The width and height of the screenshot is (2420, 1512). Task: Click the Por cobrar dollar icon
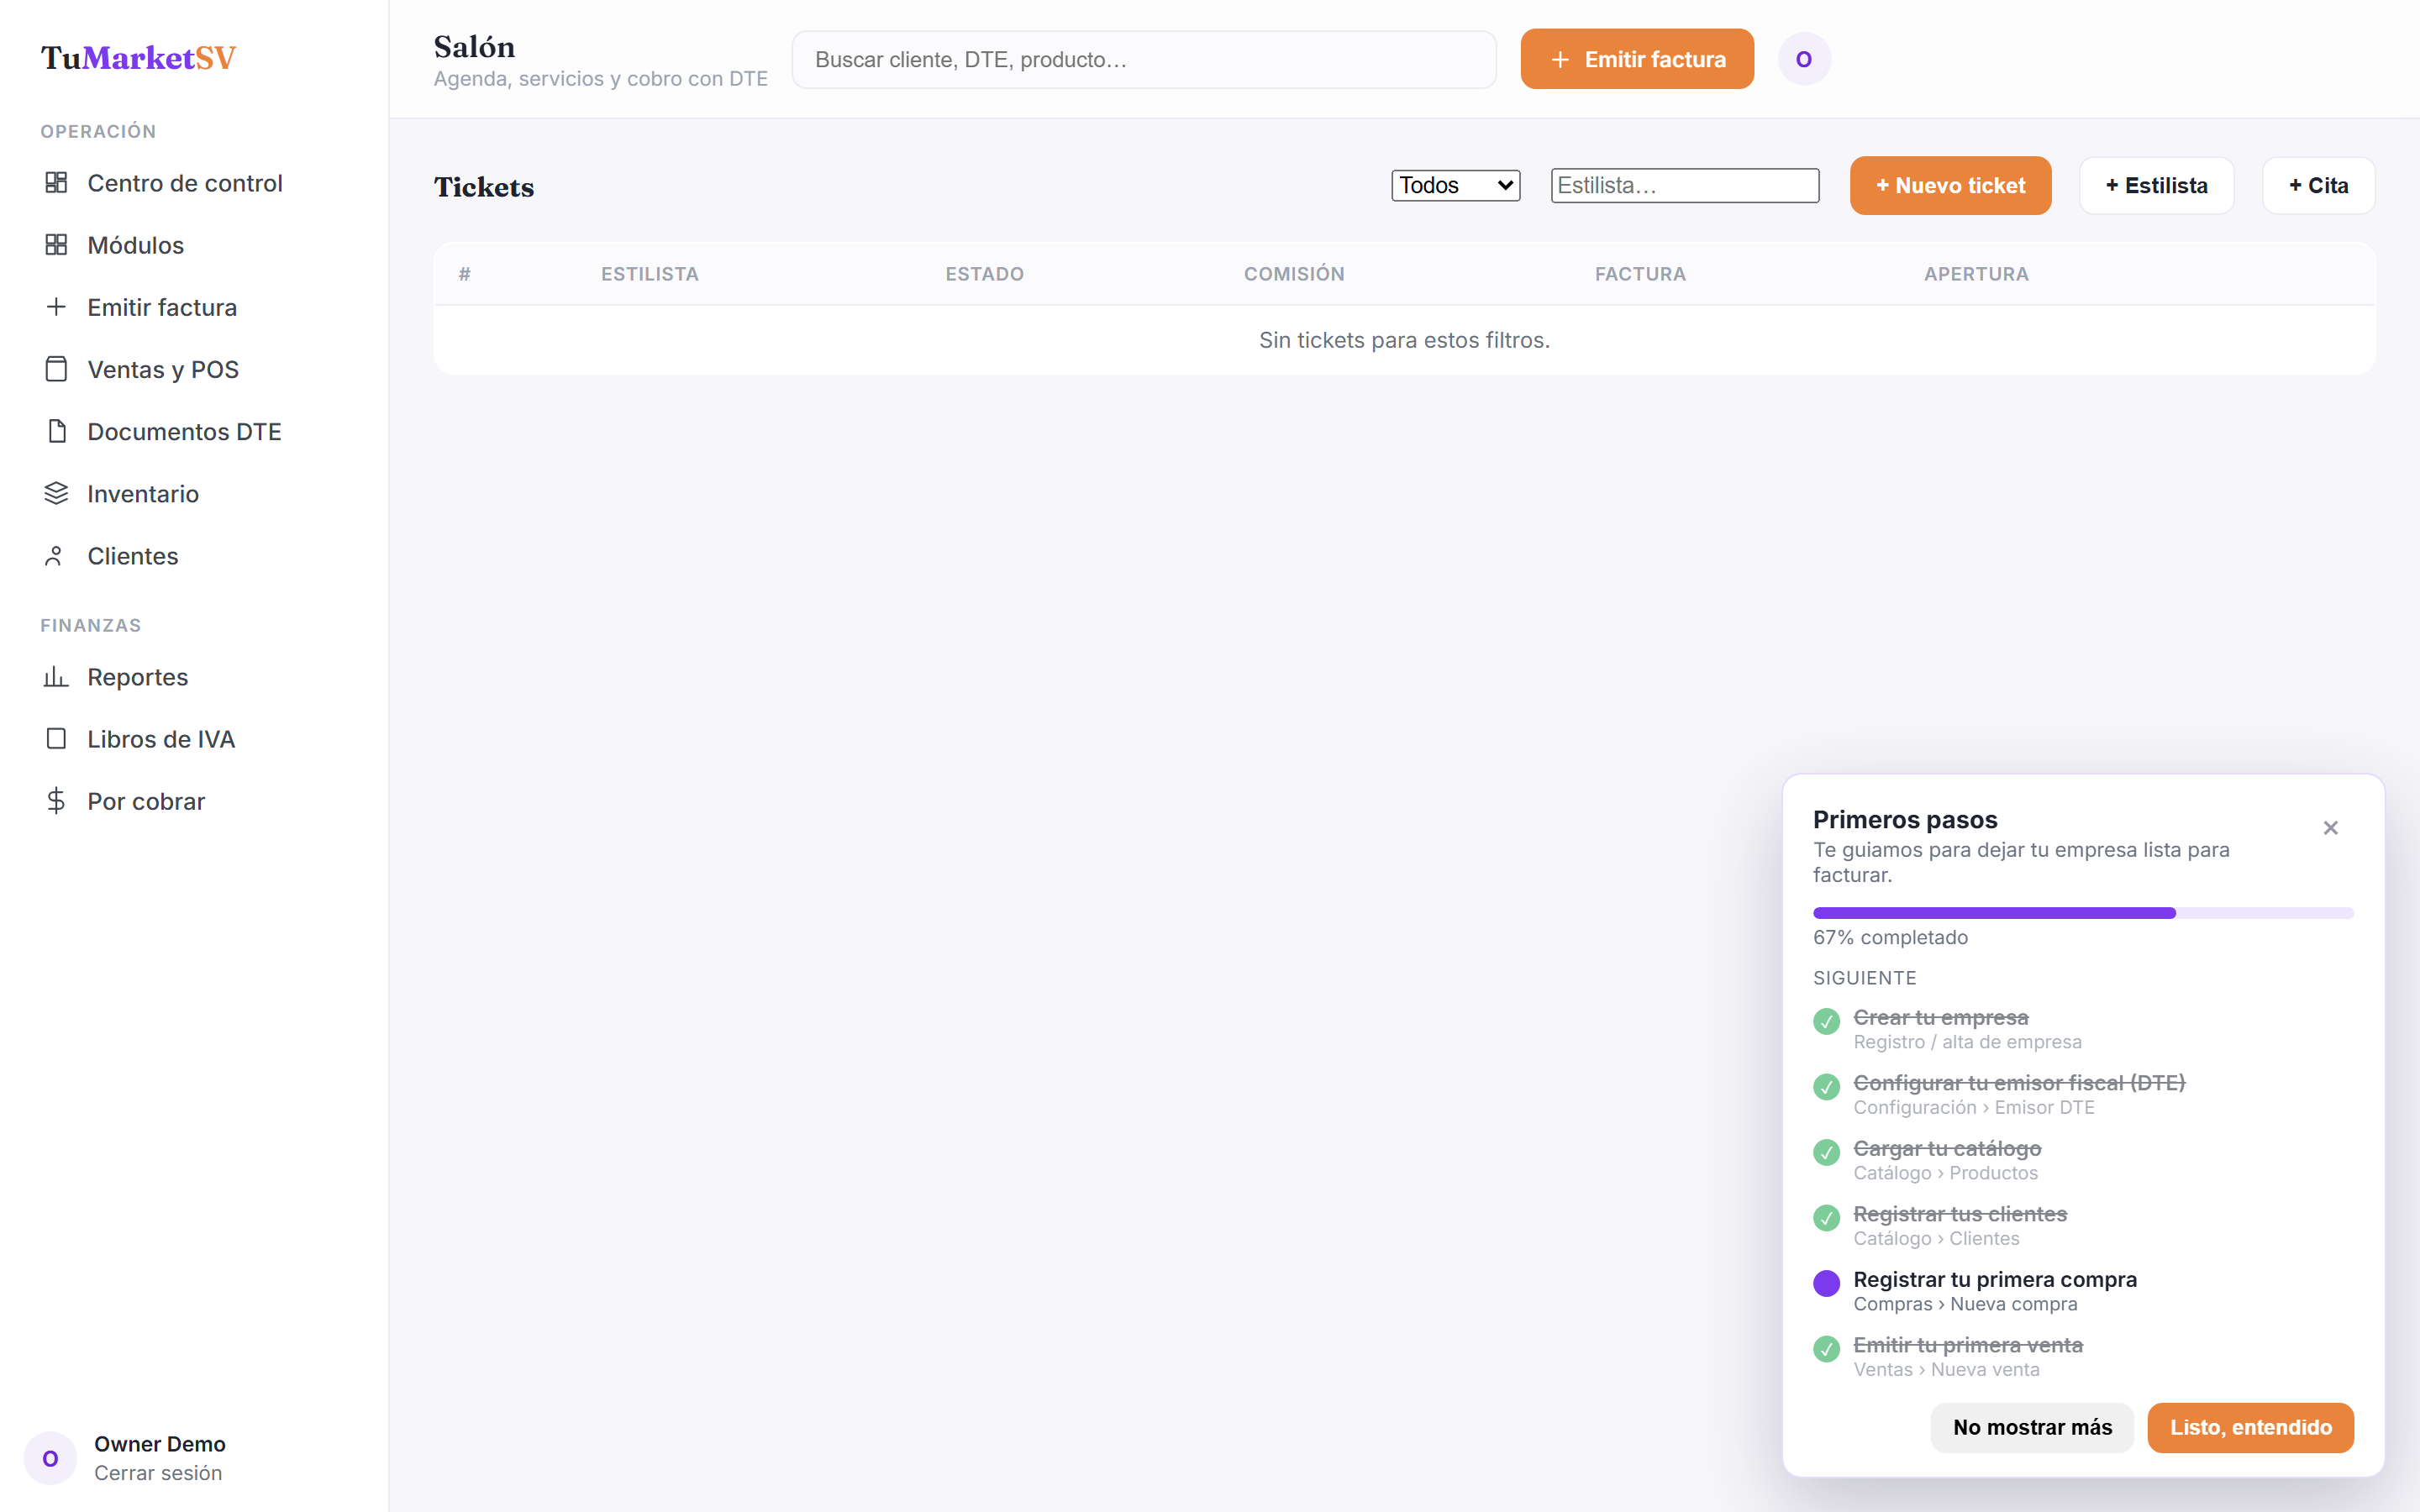[56, 800]
